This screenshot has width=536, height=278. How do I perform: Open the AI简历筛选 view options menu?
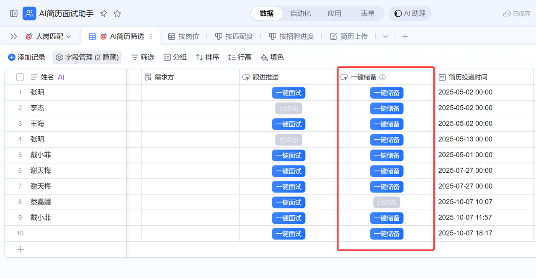151,36
